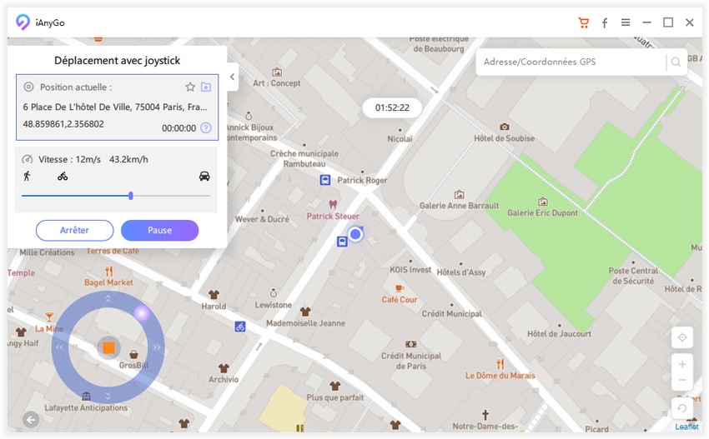Click the Hôtel de Soubise camera icon
The width and height of the screenshot is (709, 439).
[504, 127]
